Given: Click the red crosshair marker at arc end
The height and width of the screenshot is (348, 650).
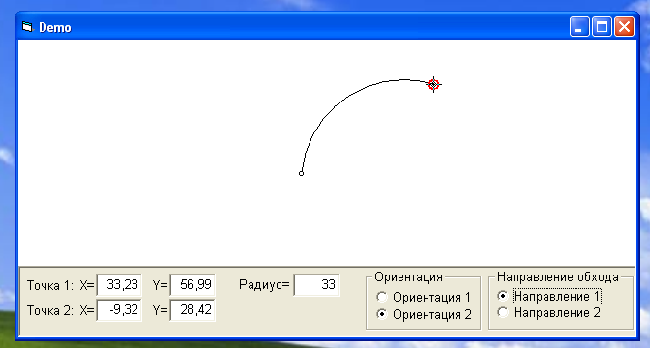Looking at the screenshot, I should [433, 84].
